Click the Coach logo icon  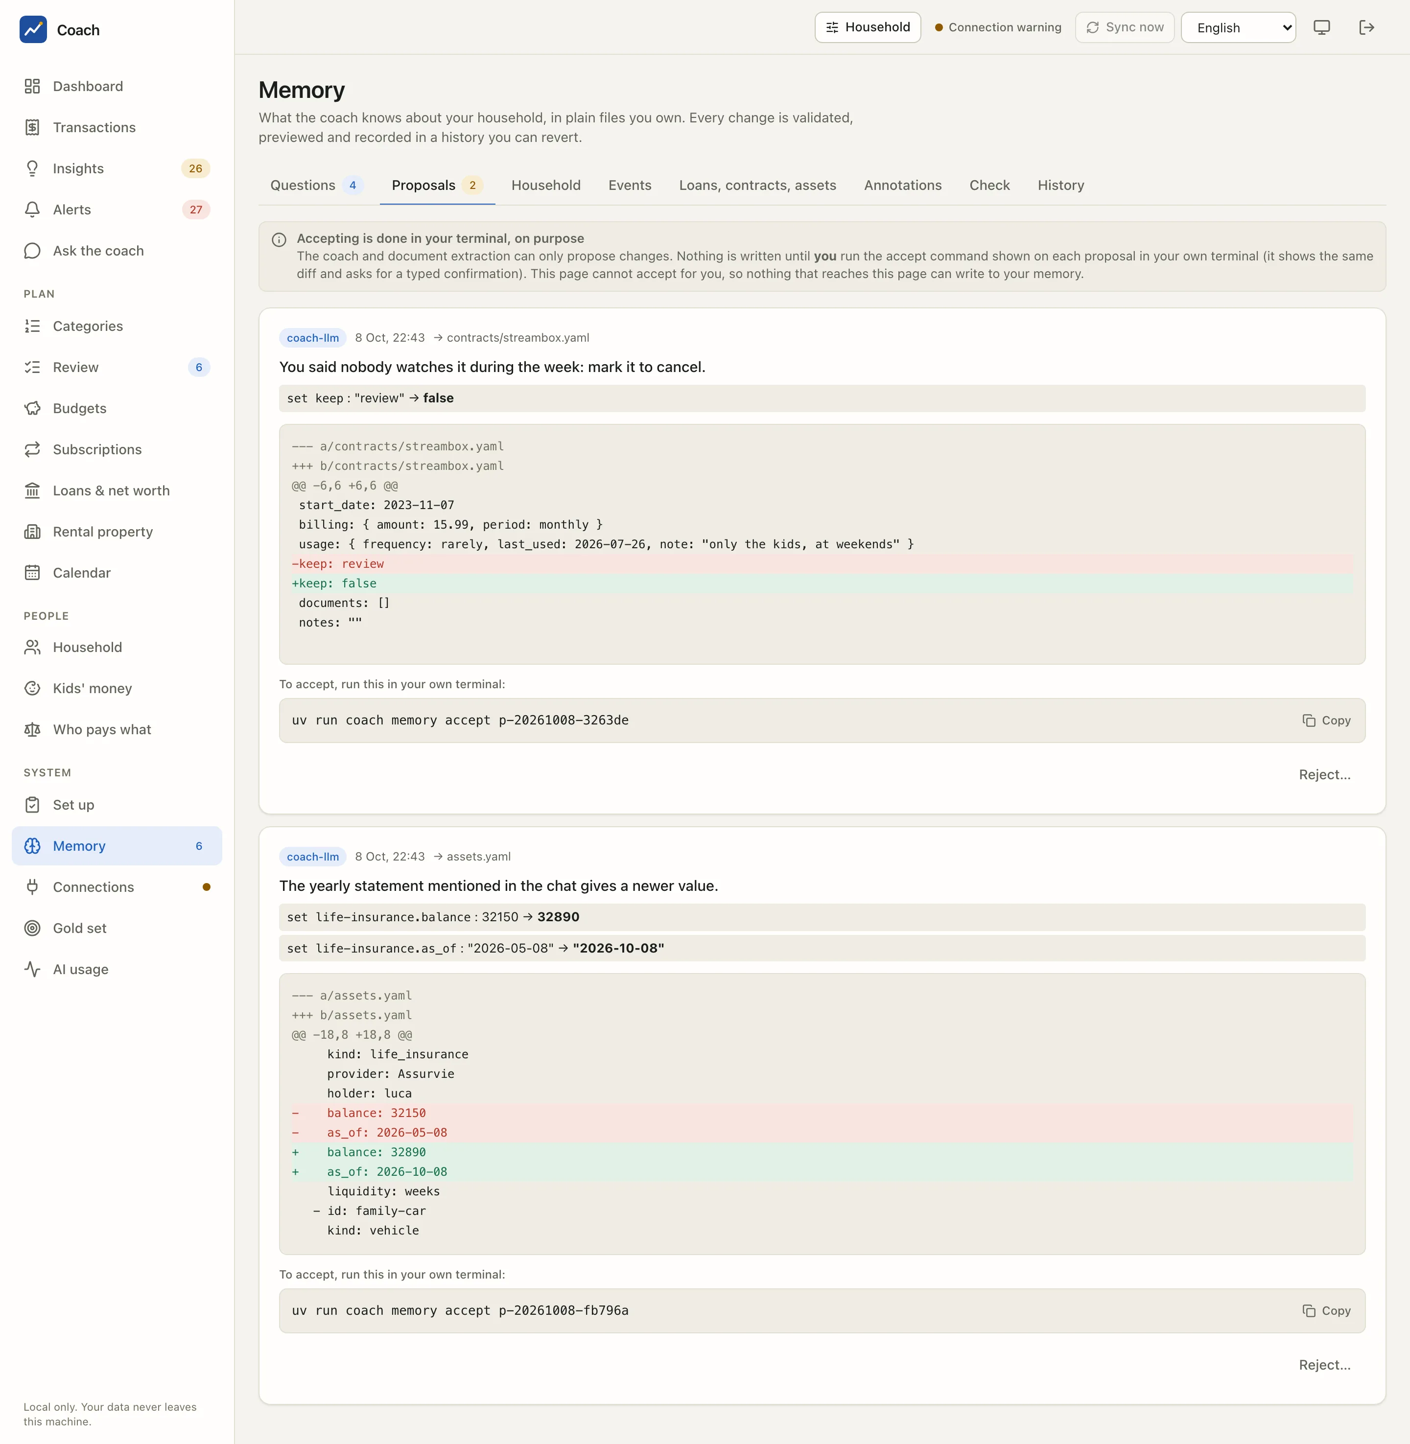tap(33, 30)
